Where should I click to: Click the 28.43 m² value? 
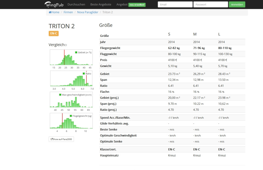[x=224, y=74]
